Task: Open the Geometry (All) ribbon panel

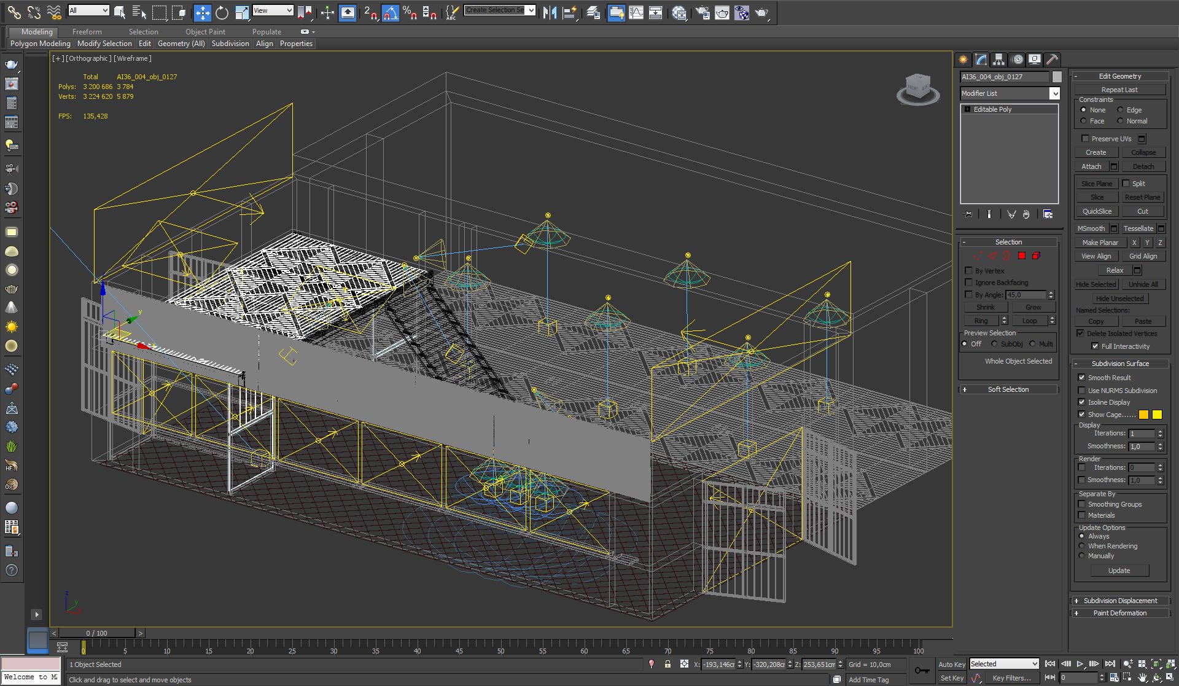Action: pos(181,44)
